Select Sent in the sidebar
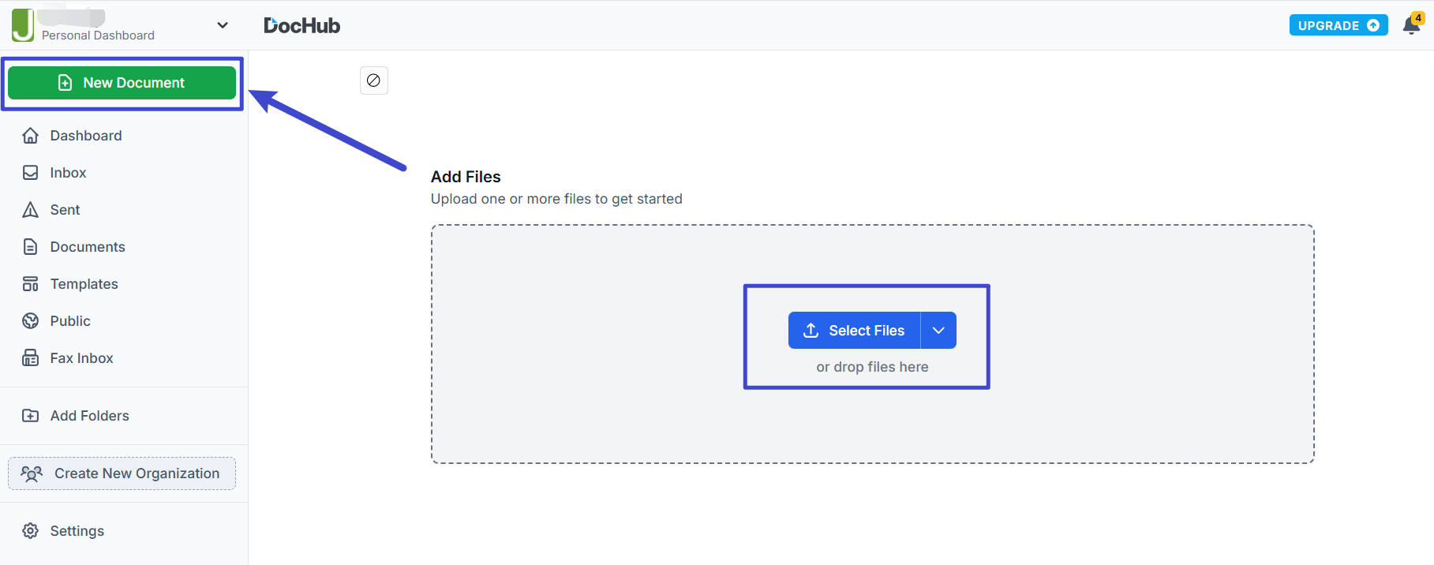 65,210
